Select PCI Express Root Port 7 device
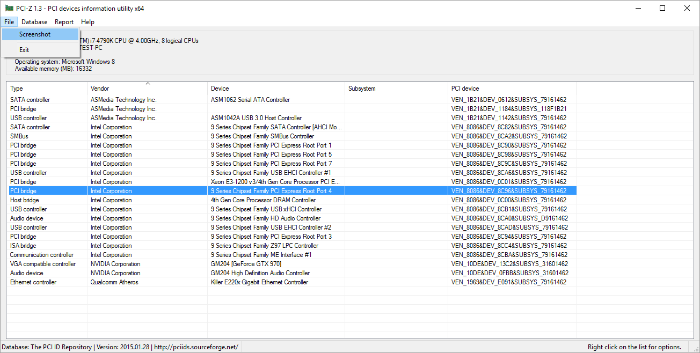The image size is (700, 353). [271, 164]
